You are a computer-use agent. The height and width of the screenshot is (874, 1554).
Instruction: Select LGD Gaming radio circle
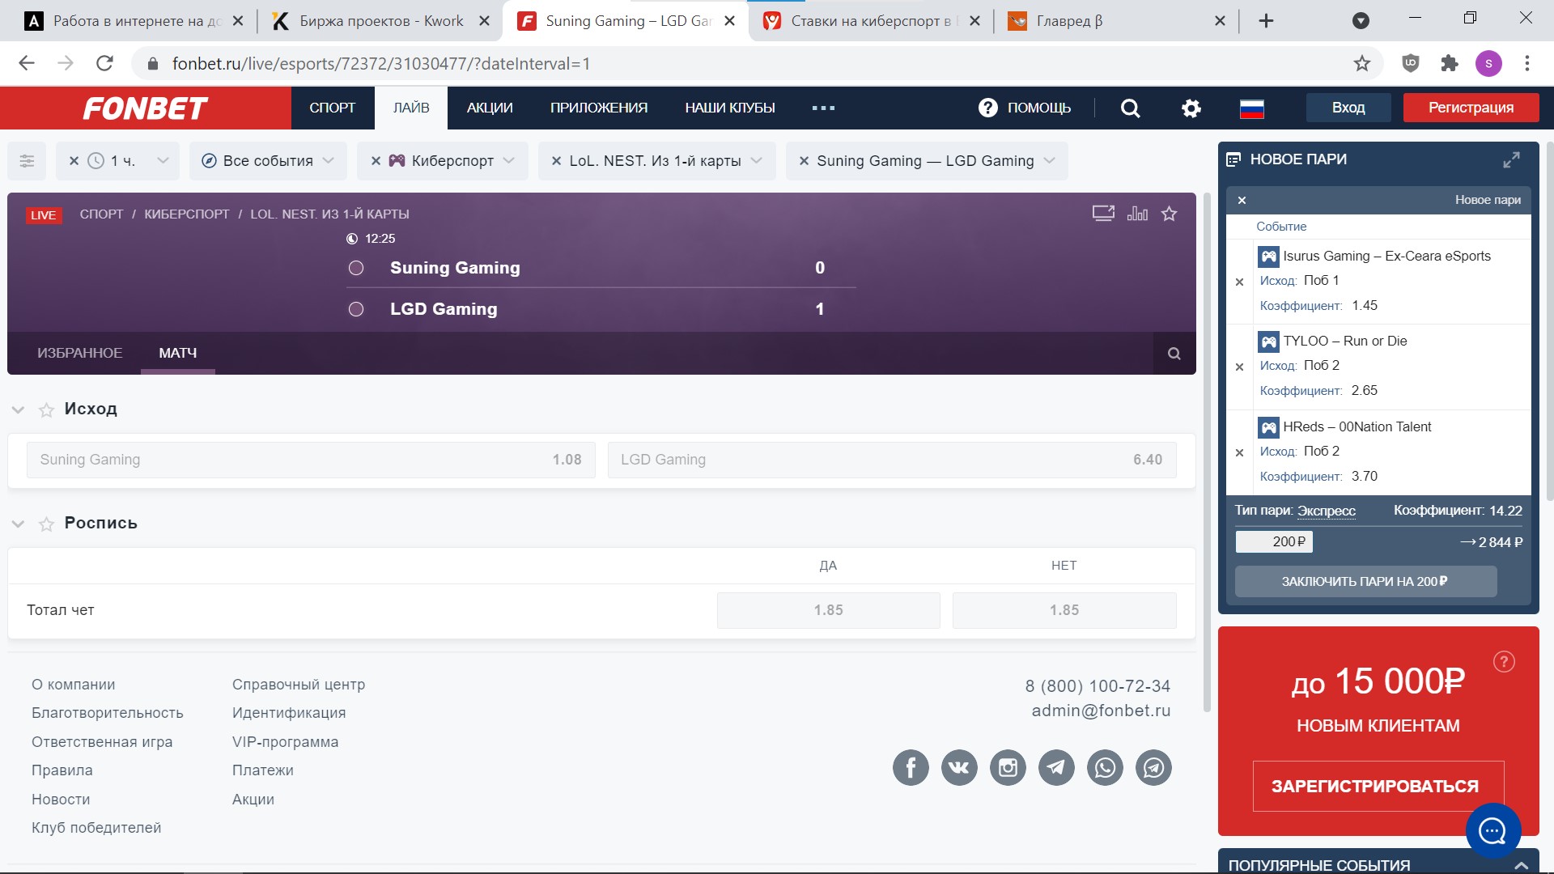click(x=356, y=309)
